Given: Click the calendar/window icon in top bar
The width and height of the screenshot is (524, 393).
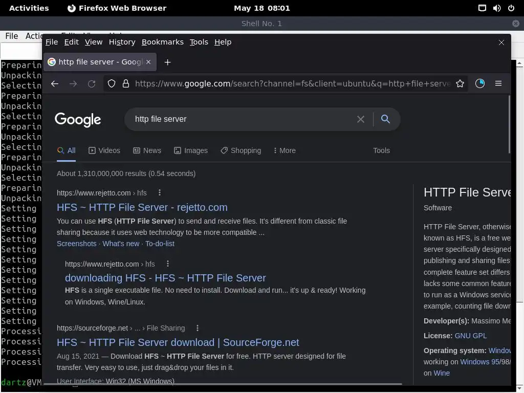Looking at the screenshot, I should (x=482, y=8).
